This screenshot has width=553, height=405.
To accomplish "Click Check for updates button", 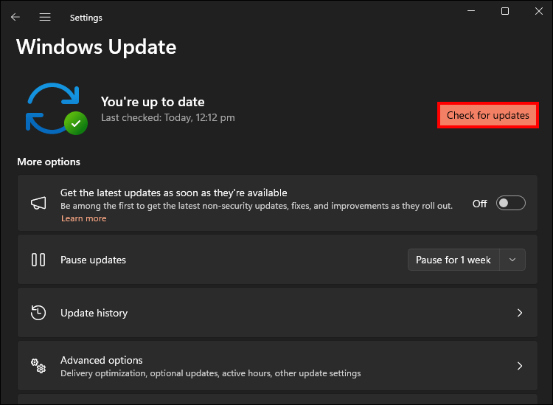I will point(487,115).
